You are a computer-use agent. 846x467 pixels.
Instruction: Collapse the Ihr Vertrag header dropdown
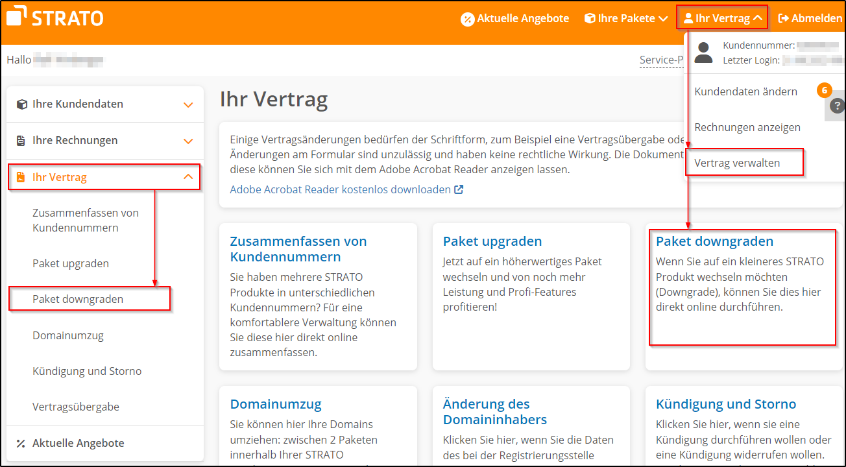721,18
